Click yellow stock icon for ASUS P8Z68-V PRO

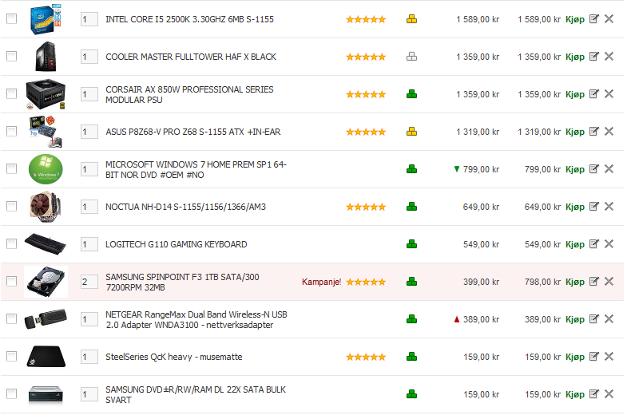tap(411, 132)
